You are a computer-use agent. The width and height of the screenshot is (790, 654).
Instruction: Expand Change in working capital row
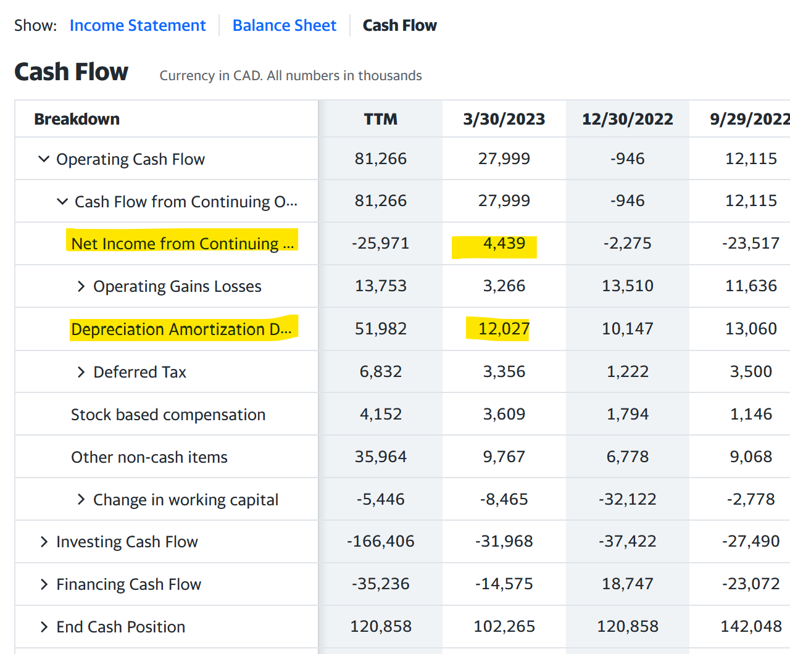tap(81, 500)
